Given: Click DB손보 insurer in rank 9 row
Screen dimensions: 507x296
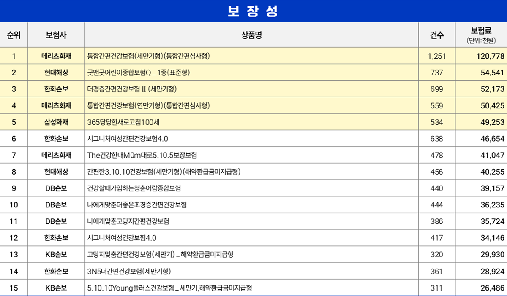Looking at the screenshot, I should point(56,188).
